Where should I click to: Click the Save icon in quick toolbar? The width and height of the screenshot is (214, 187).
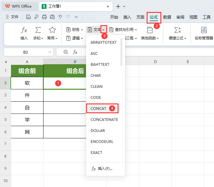click(28, 17)
